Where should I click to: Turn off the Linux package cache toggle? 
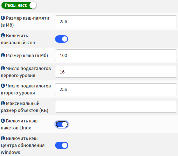(x=62, y=125)
